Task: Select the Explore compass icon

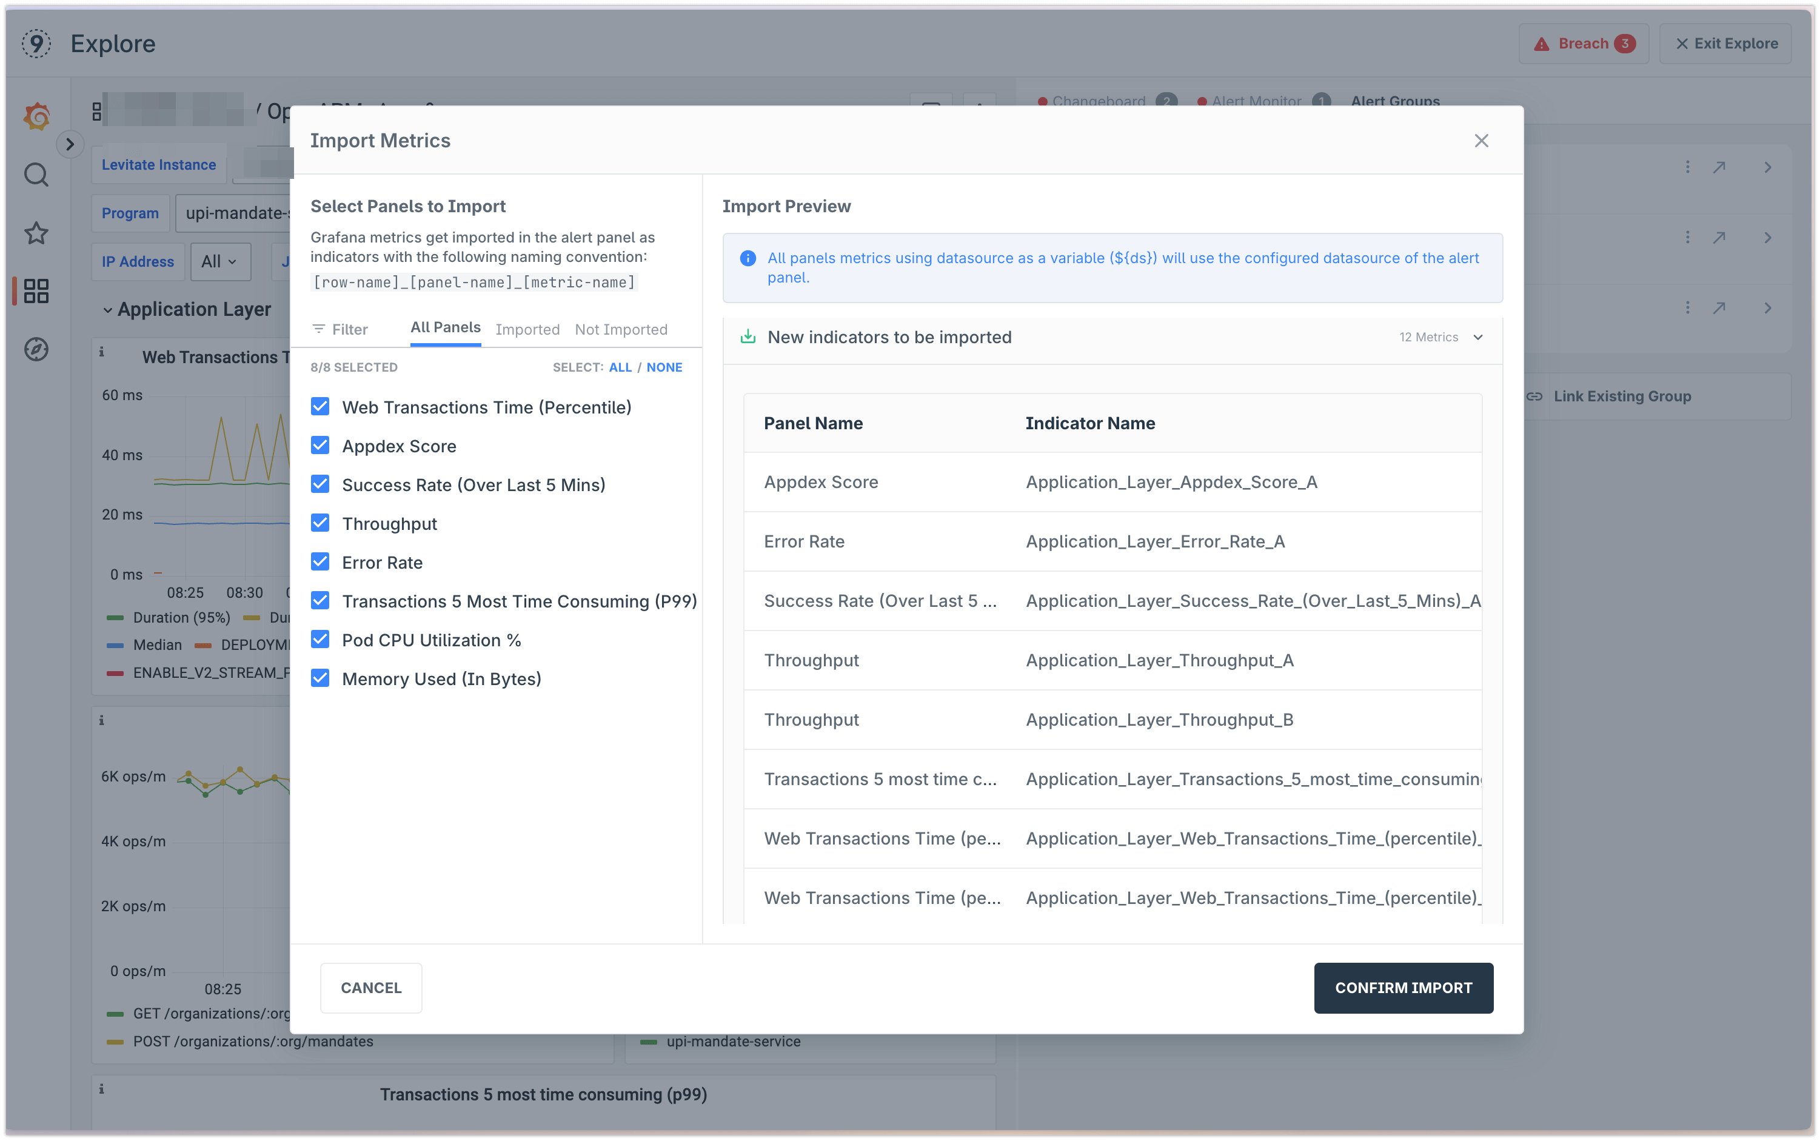Action: (35, 349)
